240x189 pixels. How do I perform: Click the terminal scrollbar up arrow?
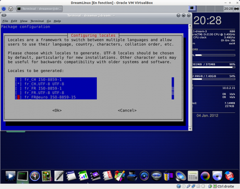[x=190, y=26]
